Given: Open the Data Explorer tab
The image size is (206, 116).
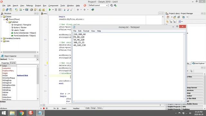Looking at the screenshot, I should coord(198,63).
